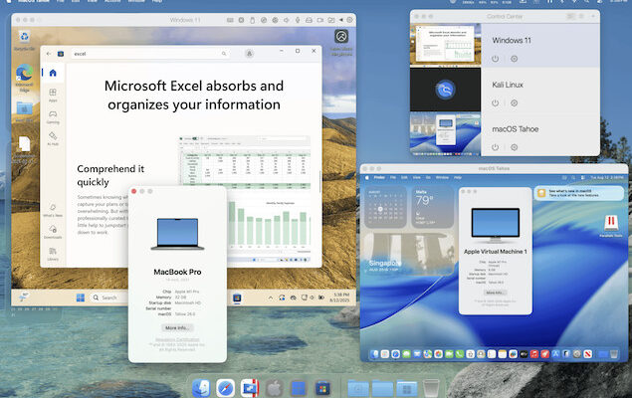
Task: Click keyboard icon in Windows 11 VM toolbar
Action: 230,20
